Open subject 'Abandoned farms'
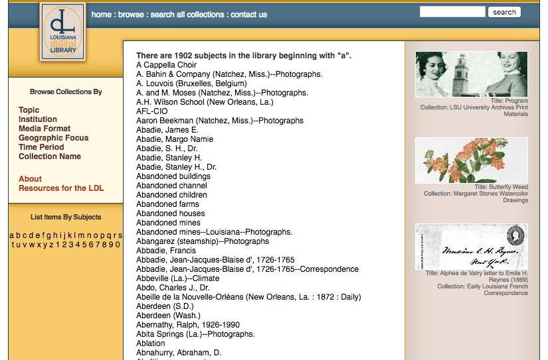The height and width of the screenshot is (360, 548). 168,204
